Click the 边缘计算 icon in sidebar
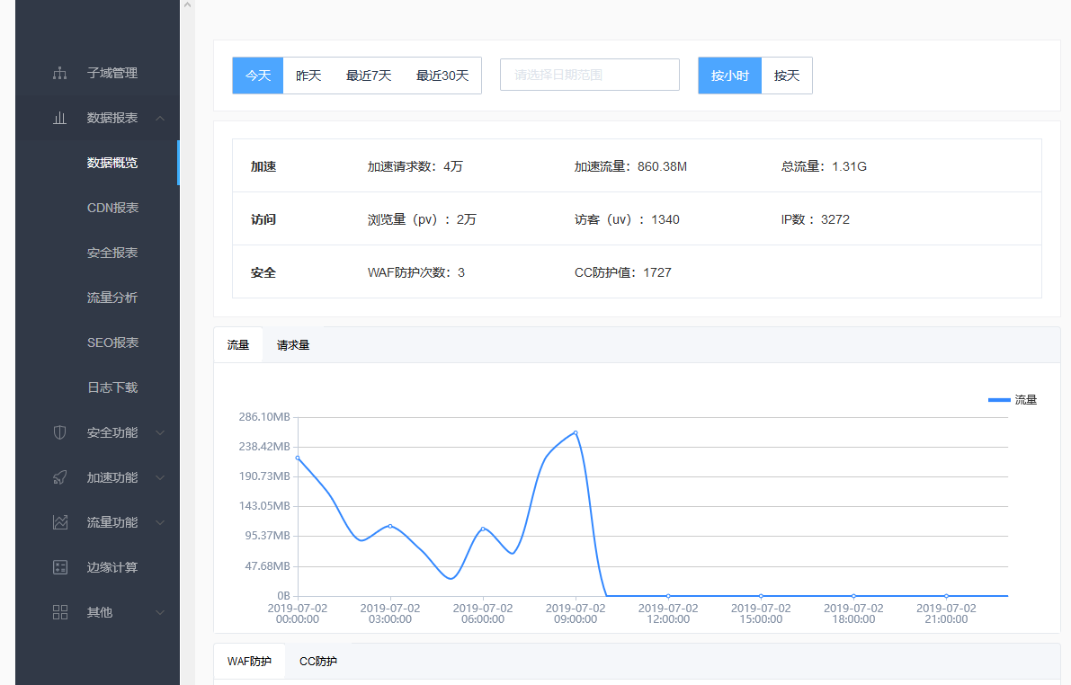The width and height of the screenshot is (1071, 685). click(x=60, y=567)
